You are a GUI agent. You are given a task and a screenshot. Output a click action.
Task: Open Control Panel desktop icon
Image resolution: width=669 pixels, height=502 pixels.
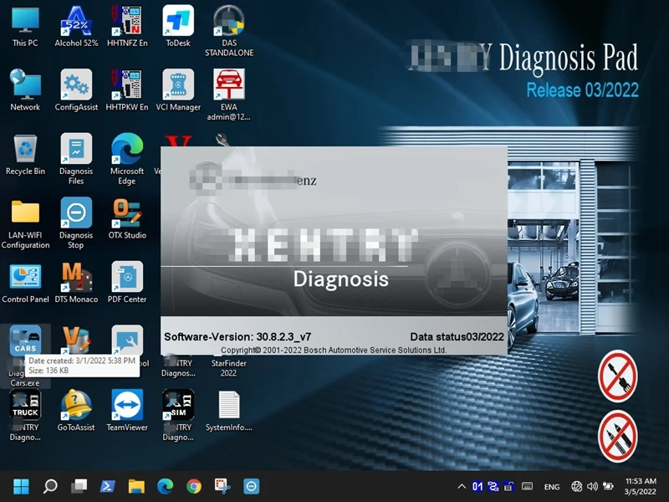tap(25, 282)
